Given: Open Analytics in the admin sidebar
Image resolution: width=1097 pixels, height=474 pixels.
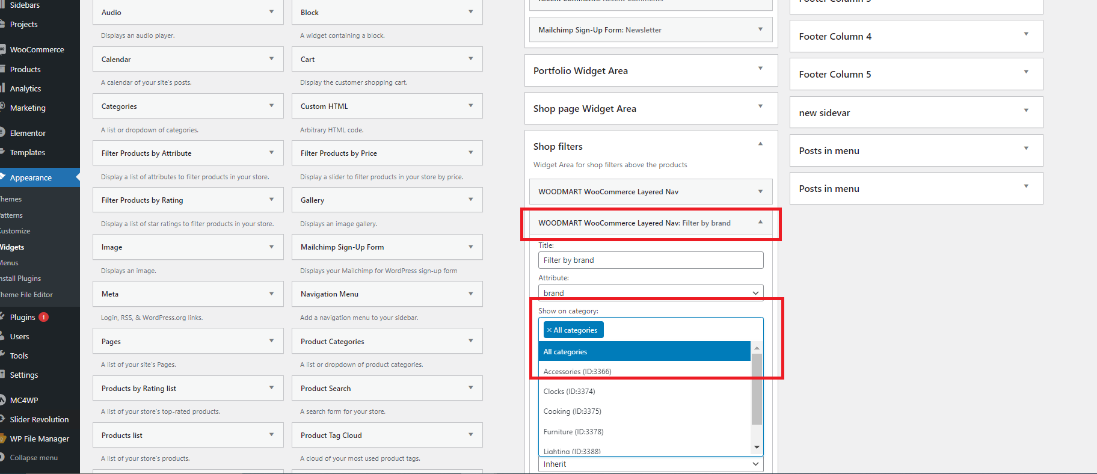Looking at the screenshot, I should (25, 89).
